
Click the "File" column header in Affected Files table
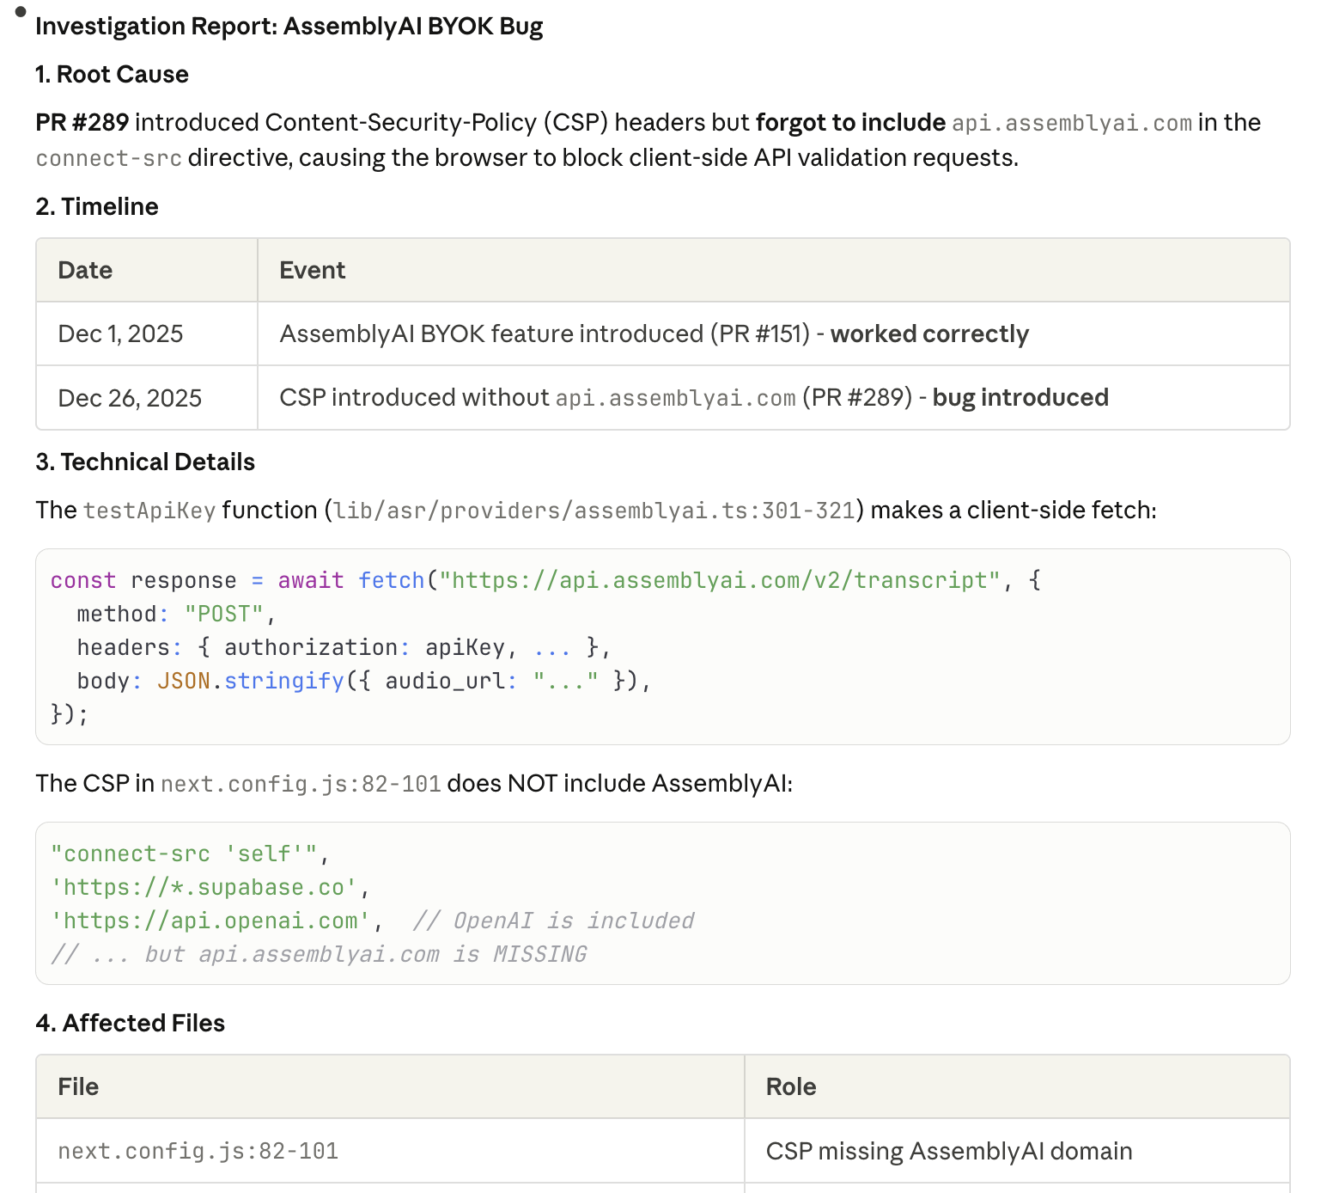tap(78, 1087)
